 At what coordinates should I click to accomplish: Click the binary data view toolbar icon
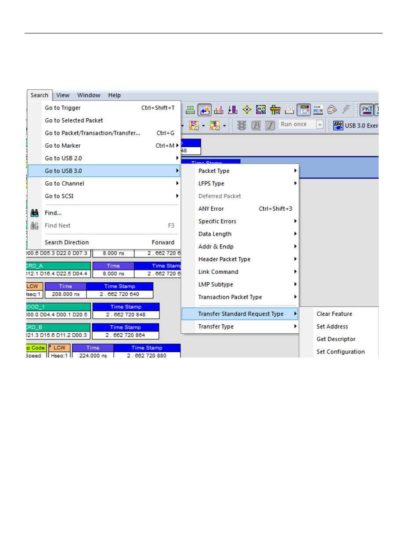(191, 109)
